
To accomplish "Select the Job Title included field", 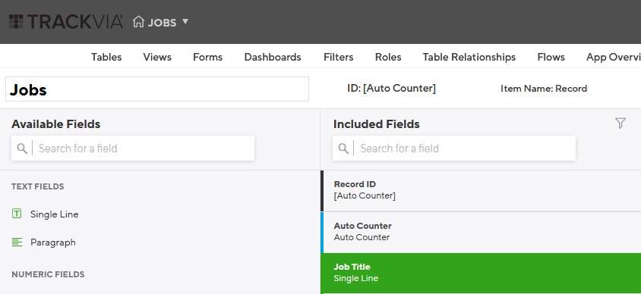I will (481, 273).
